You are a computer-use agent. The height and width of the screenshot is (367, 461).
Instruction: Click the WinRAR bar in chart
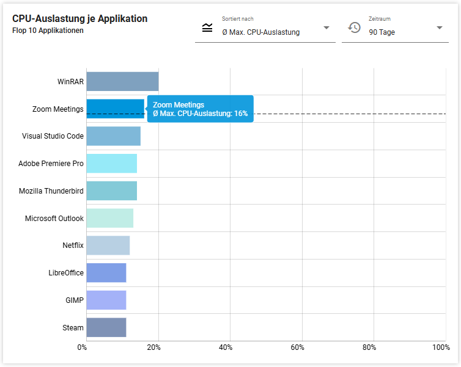click(122, 81)
